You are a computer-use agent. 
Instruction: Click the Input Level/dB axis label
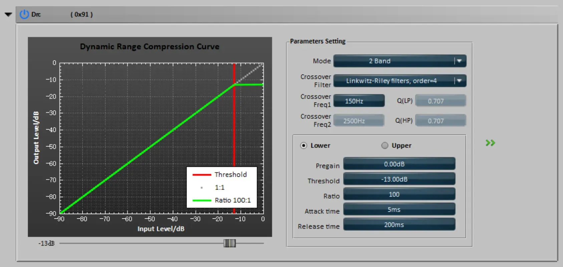click(x=161, y=229)
